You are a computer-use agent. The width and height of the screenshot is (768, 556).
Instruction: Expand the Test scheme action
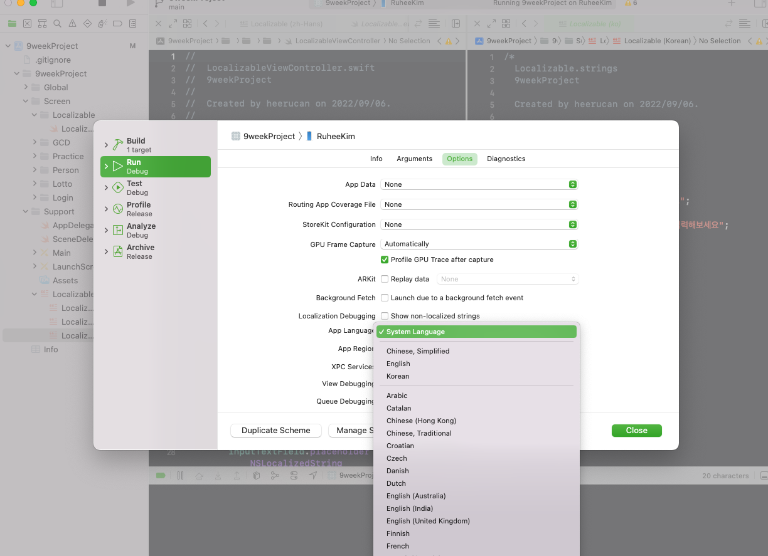(106, 187)
